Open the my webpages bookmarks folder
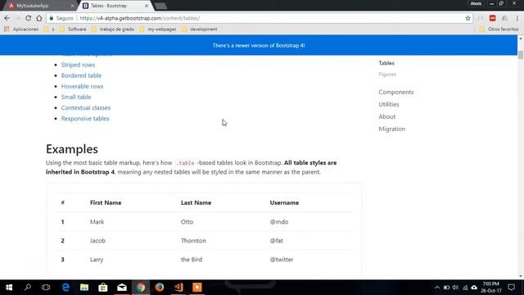This screenshot has width=524, height=295. 158,29
